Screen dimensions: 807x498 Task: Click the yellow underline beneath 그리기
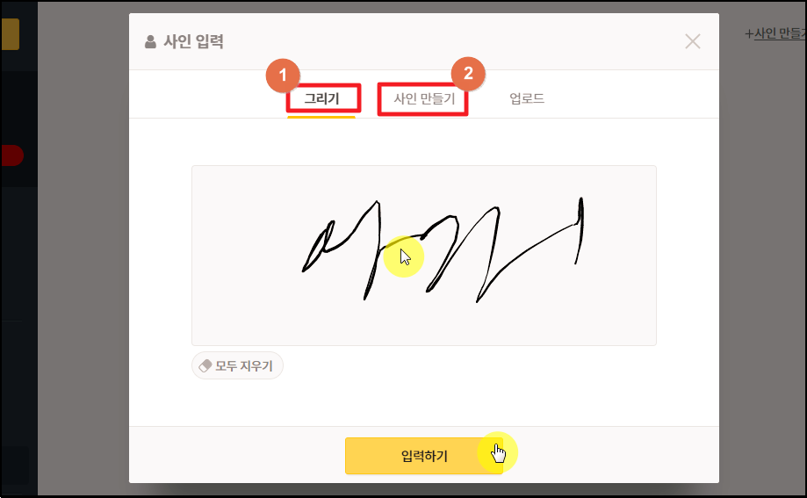click(x=321, y=118)
